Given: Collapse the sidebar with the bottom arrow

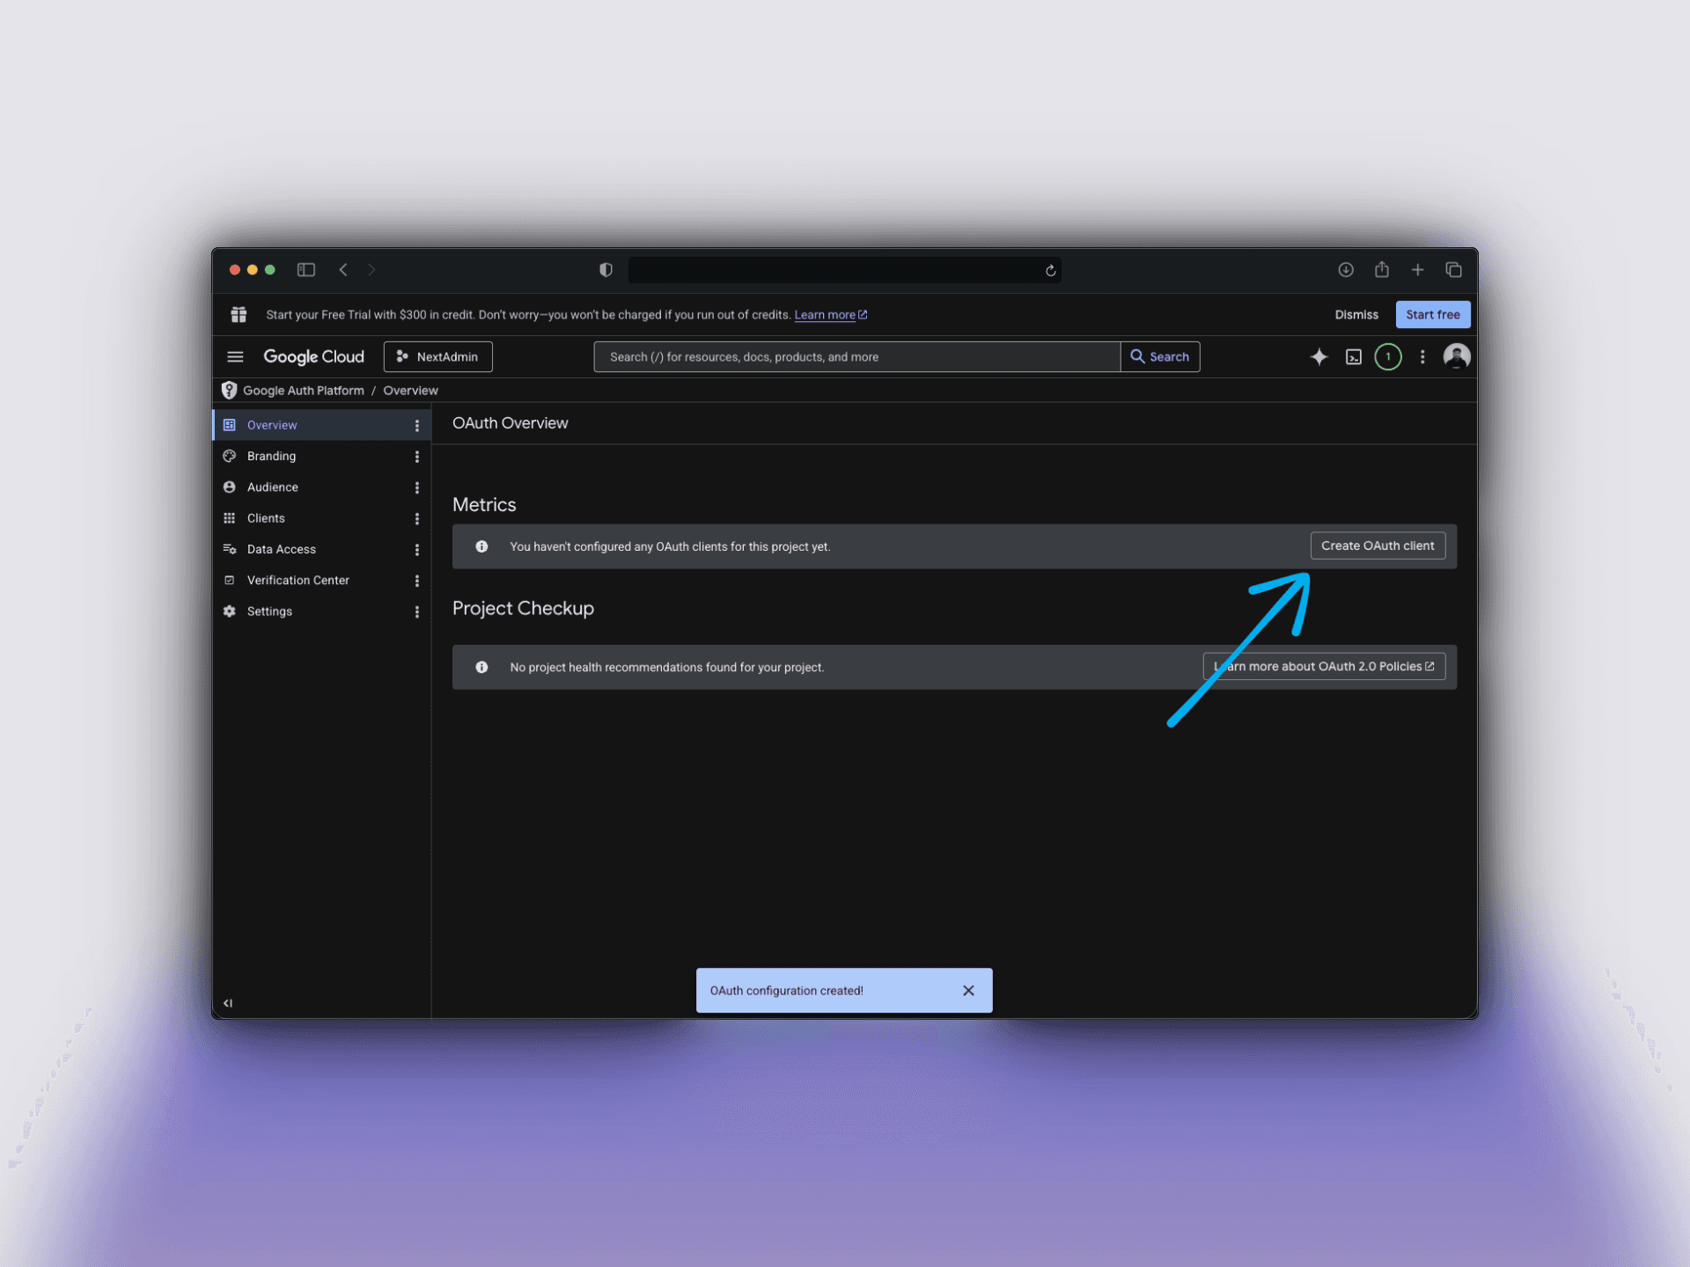Looking at the screenshot, I should [x=228, y=1003].
